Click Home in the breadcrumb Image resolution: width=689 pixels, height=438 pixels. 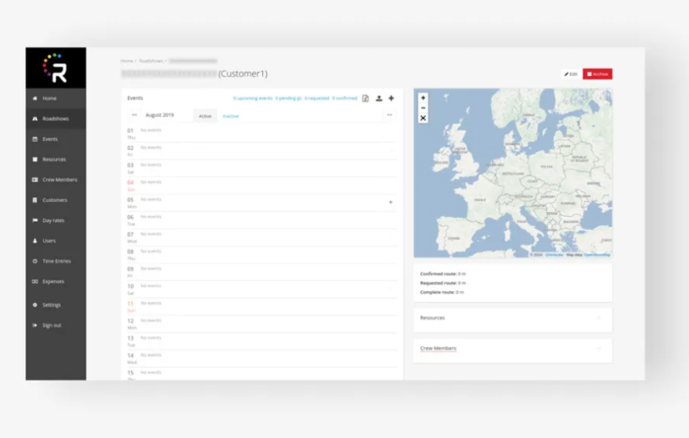click(126, 61)
